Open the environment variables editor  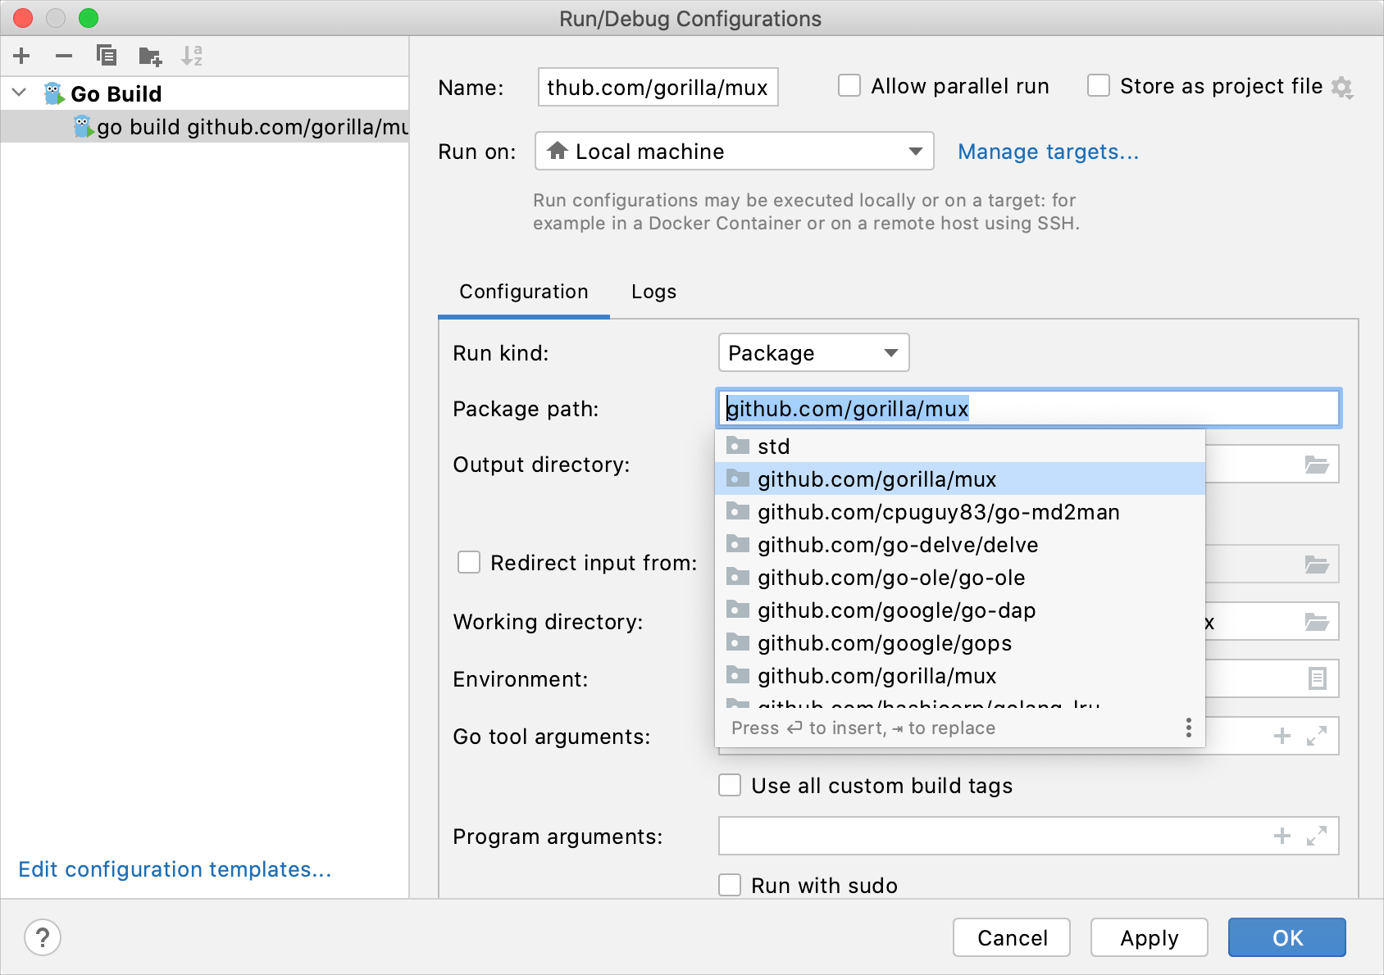click(x=1317, y=678)
